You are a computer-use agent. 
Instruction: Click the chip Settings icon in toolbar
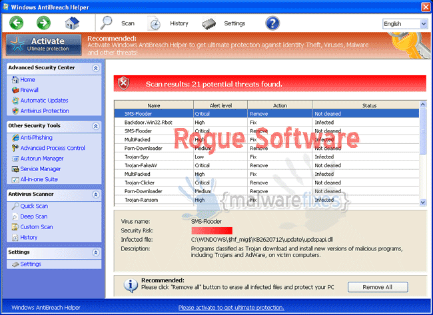click(x=209, y=24)
